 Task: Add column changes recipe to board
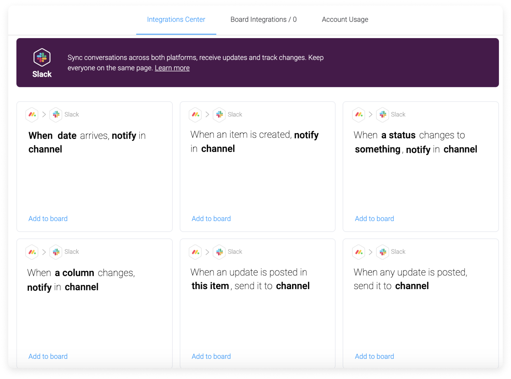[x=48, y=356]
